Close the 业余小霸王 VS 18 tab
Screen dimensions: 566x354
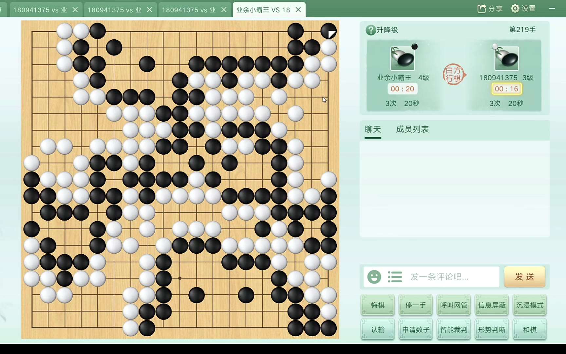pyautogui.click(x=298, y=10)
